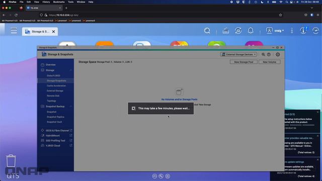Close the Storage & Snapshots taskbar tab

point(53,32)
